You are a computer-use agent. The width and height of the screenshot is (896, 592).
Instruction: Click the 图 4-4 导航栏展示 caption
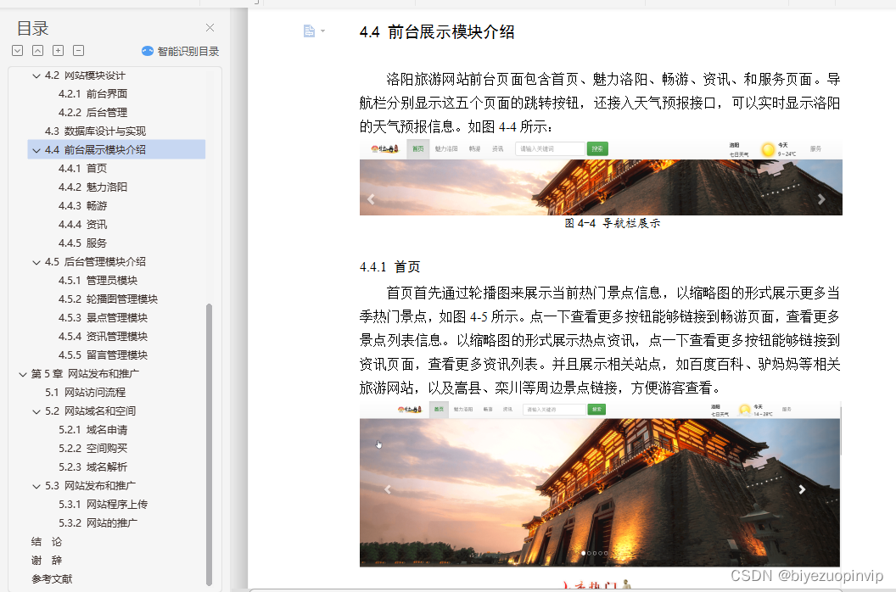[x=612, y=223]
